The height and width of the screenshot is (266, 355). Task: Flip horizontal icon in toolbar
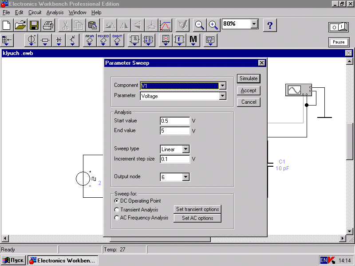click(124, 25)
